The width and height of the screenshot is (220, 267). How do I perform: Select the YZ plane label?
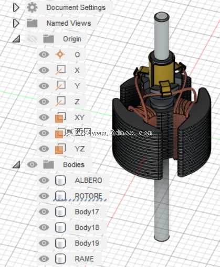80,149
